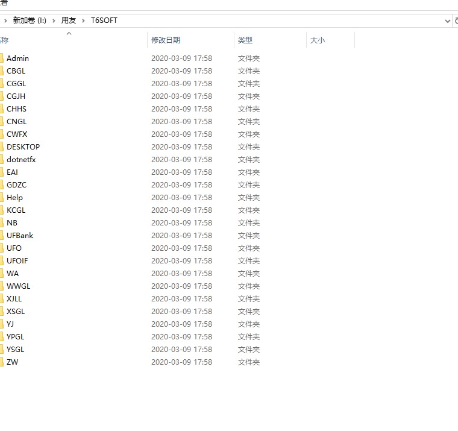Select the XJLL folder
The height and width of the screenshot is (431, 458).
click(x=14, y=299)
